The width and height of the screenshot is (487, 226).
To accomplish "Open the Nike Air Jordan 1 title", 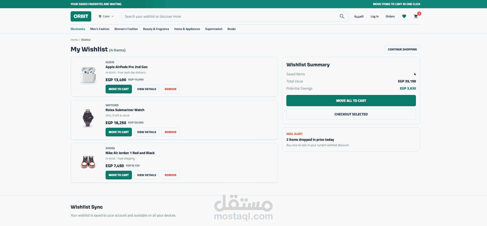I will click(130, 153).
